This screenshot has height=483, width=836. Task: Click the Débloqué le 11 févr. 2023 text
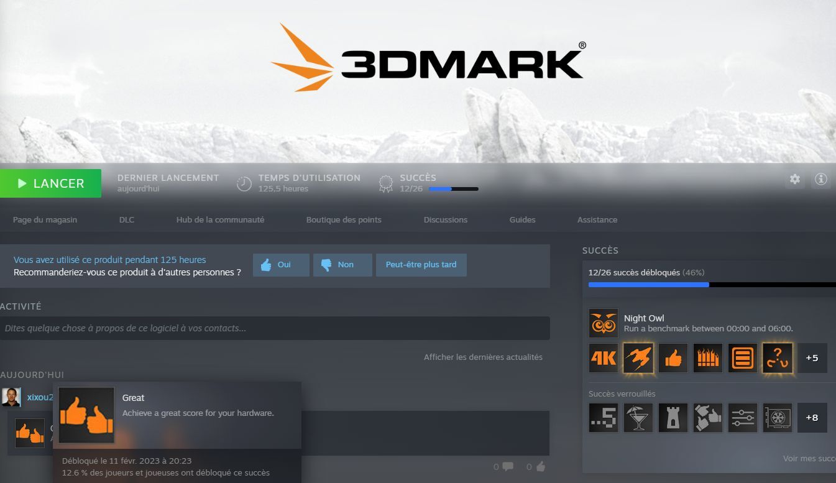point(127,461)
